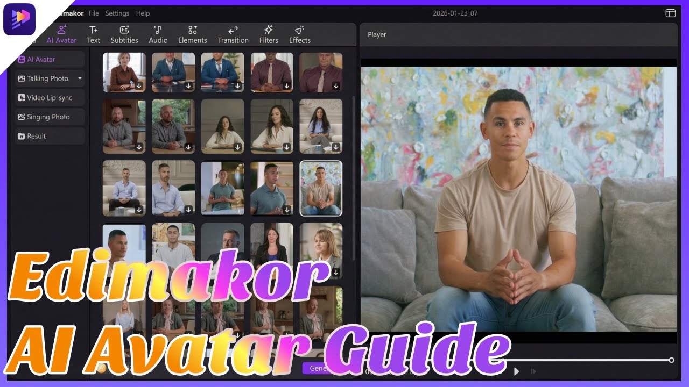Open the AI Avatar toolbar tab
Screen dimensions: 689x387
[x=61, y=34]
